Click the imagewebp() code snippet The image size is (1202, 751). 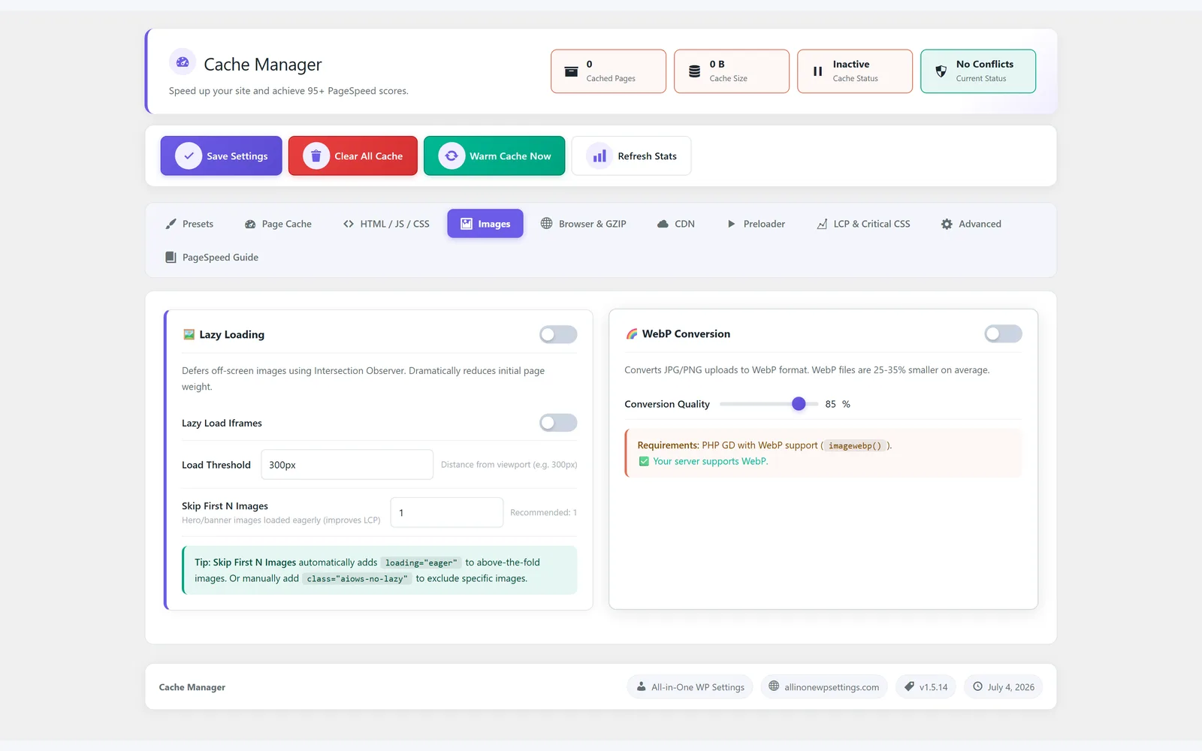pyautogui.click(x=855, y=445)
